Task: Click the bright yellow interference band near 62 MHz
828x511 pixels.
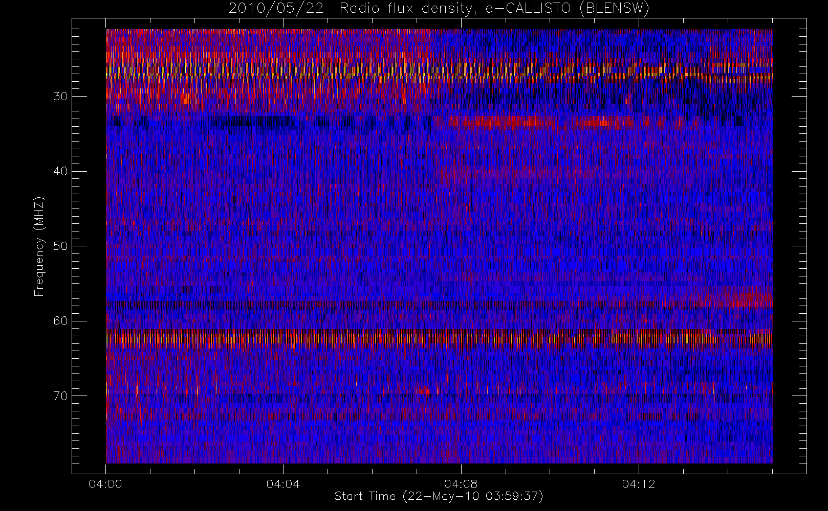Action: tap(439, 338)
